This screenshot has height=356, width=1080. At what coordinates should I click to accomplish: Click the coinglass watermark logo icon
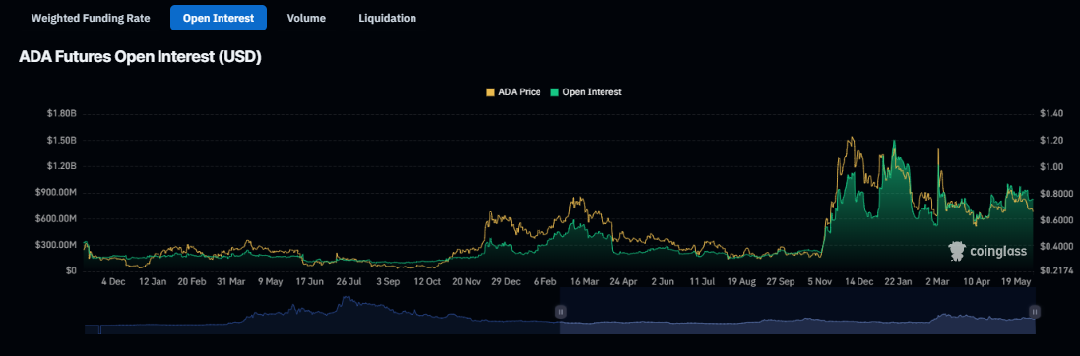[x=957, y=252]
